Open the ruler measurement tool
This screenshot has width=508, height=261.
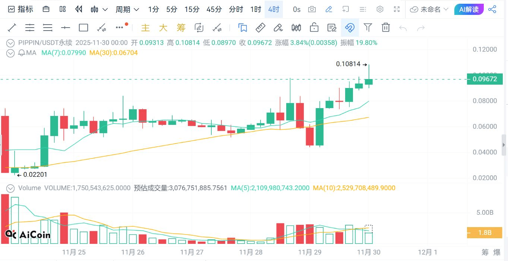[260, 27]
